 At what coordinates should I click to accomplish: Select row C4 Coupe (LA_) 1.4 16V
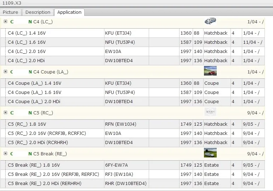point(133,83)
